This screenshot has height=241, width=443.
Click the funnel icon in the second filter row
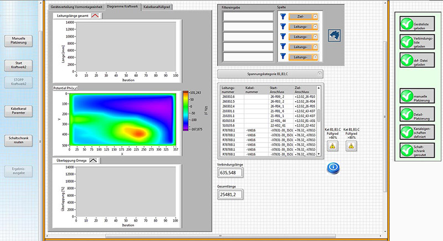(x=283, y=27)
